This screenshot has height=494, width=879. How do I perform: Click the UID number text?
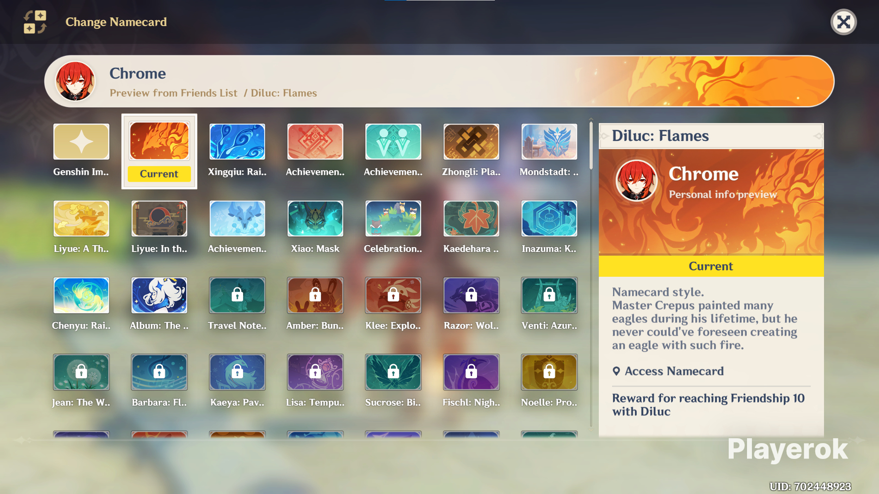tap(810, 487)
